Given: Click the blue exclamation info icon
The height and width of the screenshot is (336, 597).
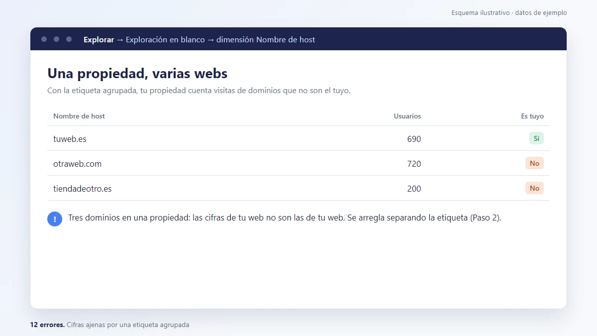Looking at the screenshot, I should [x=55, y=219].
